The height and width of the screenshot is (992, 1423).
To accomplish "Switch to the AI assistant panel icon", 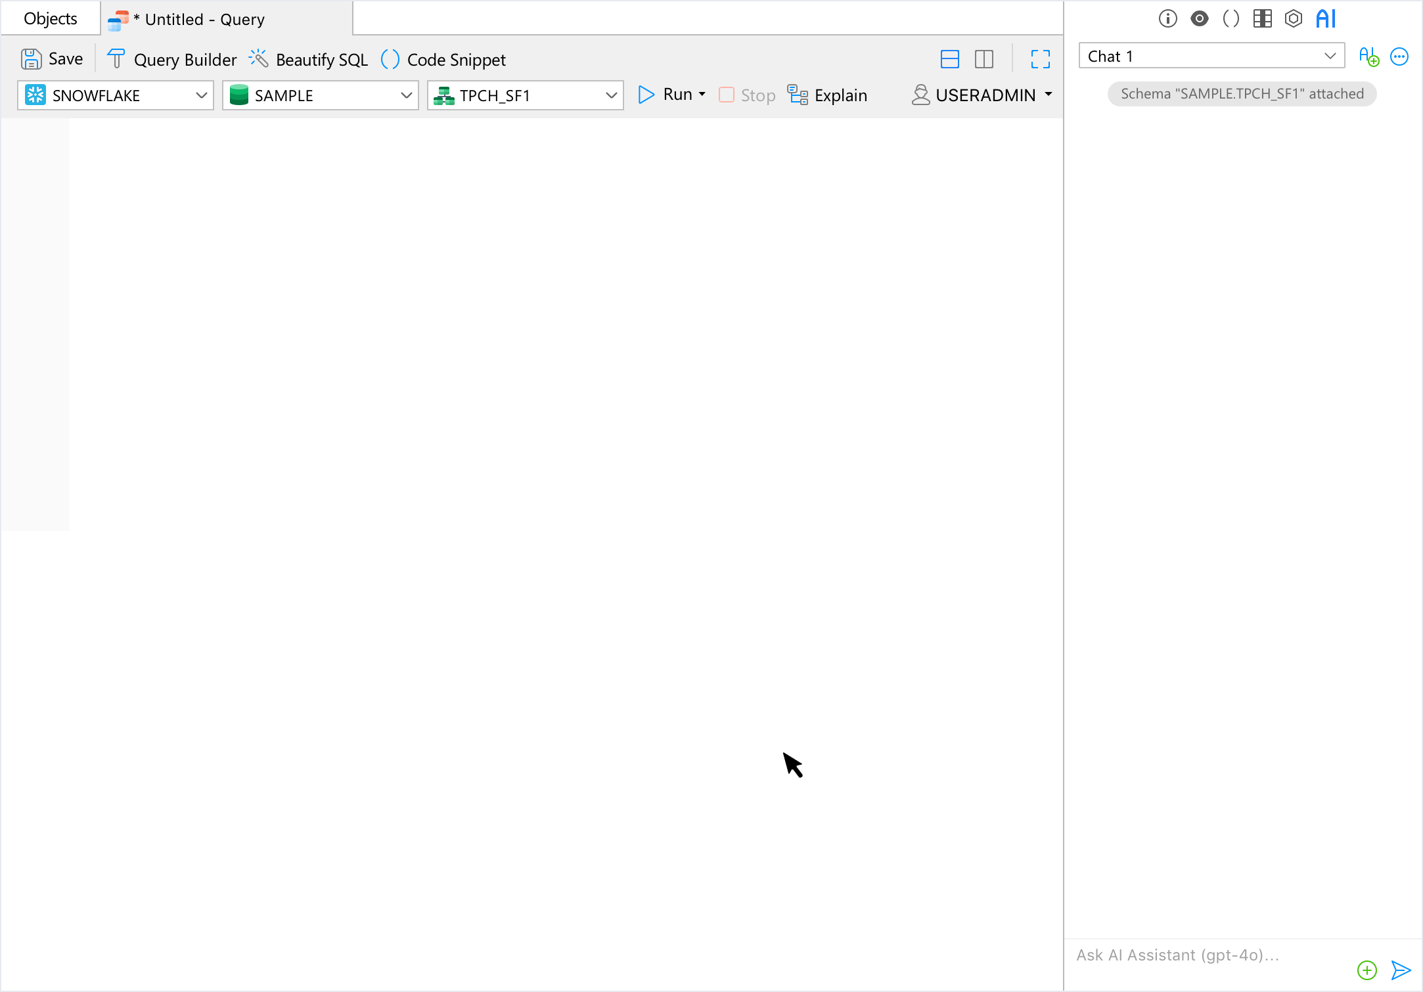I will (1325, 18).
